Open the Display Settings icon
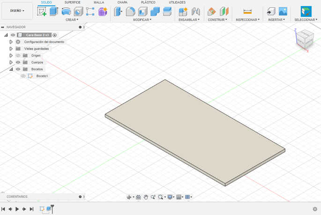This screenshot has width=321, height=215. point(170,197)
